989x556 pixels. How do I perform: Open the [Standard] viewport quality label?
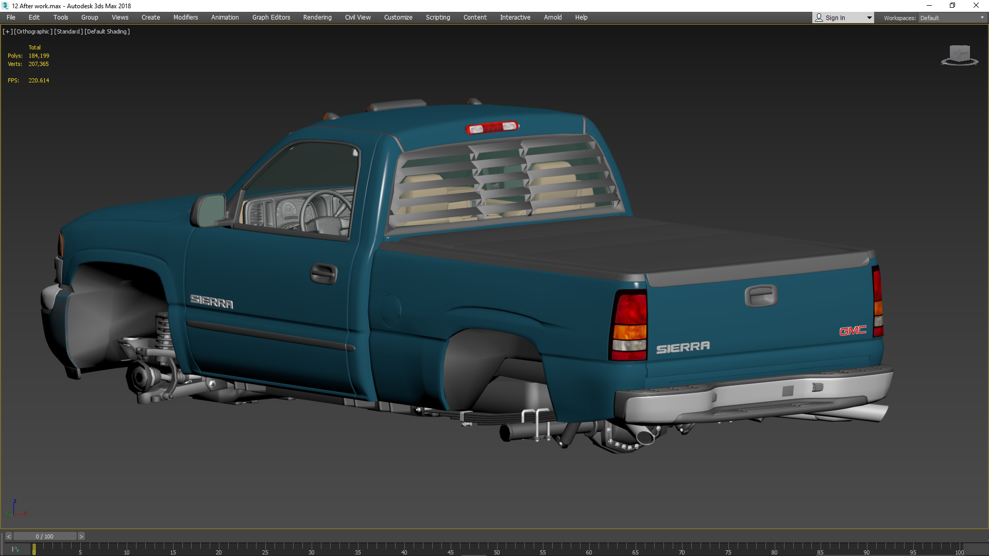point(68,31)
